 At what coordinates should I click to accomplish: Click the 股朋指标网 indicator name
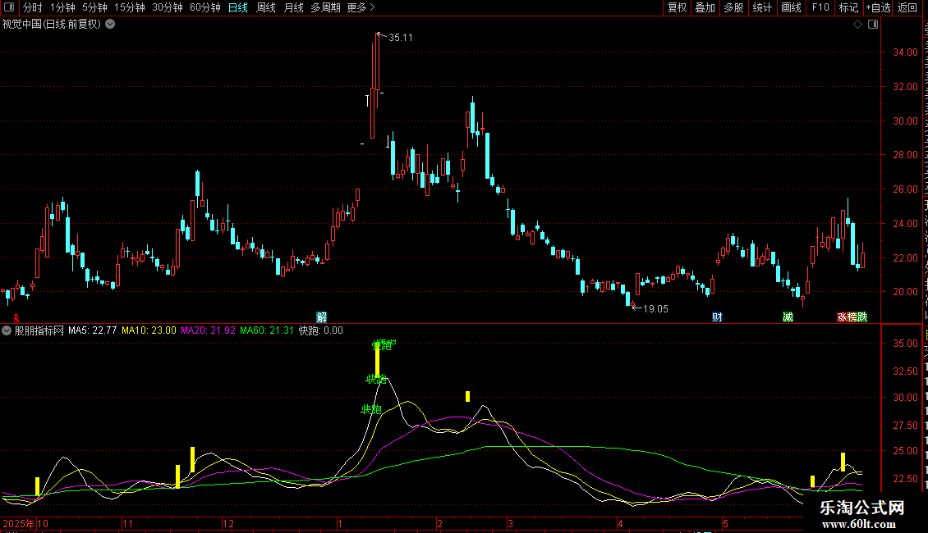point(39,330)
